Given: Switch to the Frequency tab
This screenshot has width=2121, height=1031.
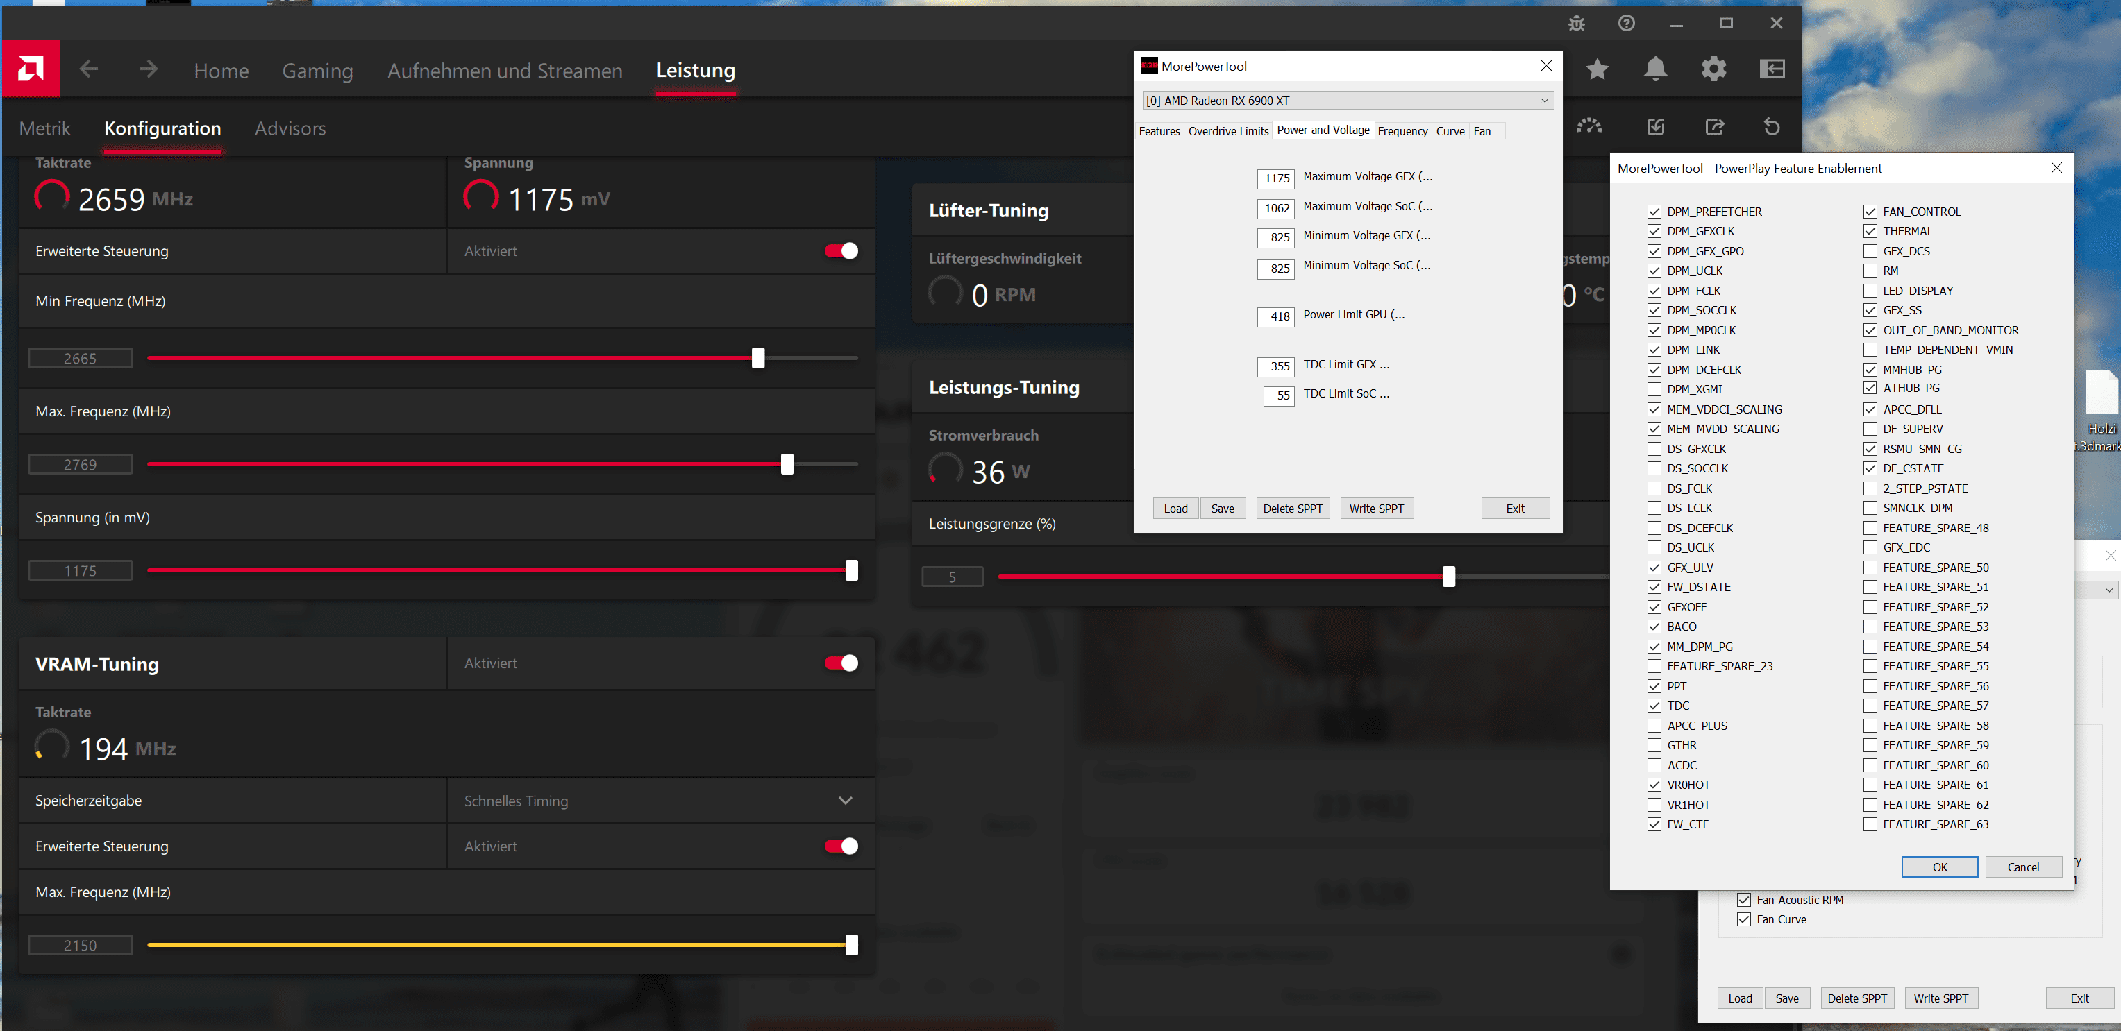Looking at the screenshot, I should pos(1402,131).
